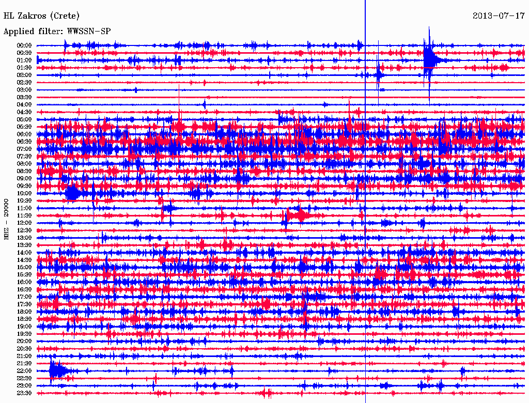Click the 11:00 time label
529x403 pixels.
[24, 208]
